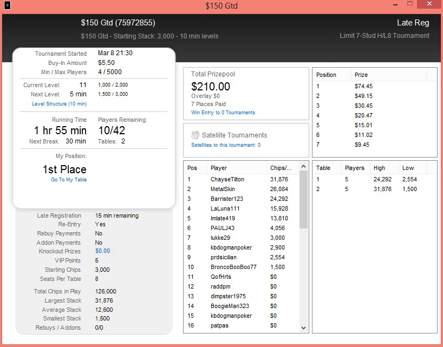This screenshot has height=347, width=443.
Task: Close the $150 Gtd tournament window
Action: point(429,5)
